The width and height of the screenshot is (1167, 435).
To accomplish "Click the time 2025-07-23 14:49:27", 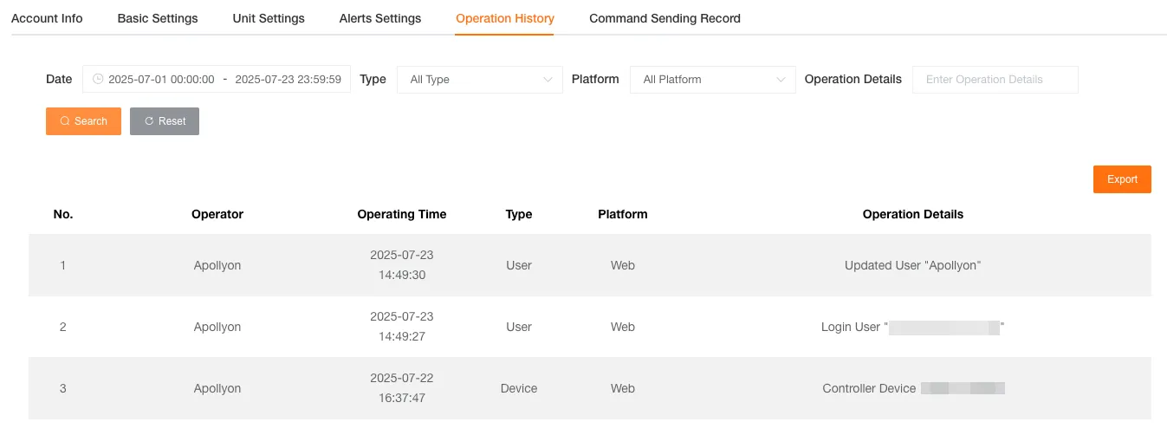I will 402,327.
